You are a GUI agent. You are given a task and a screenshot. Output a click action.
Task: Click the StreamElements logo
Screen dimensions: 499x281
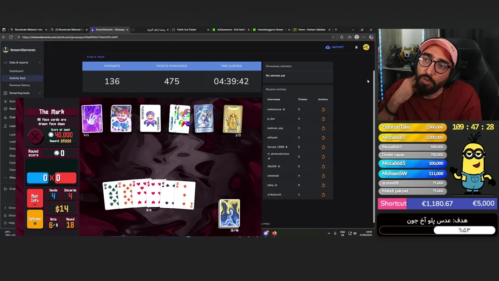(x=19, y=50)
